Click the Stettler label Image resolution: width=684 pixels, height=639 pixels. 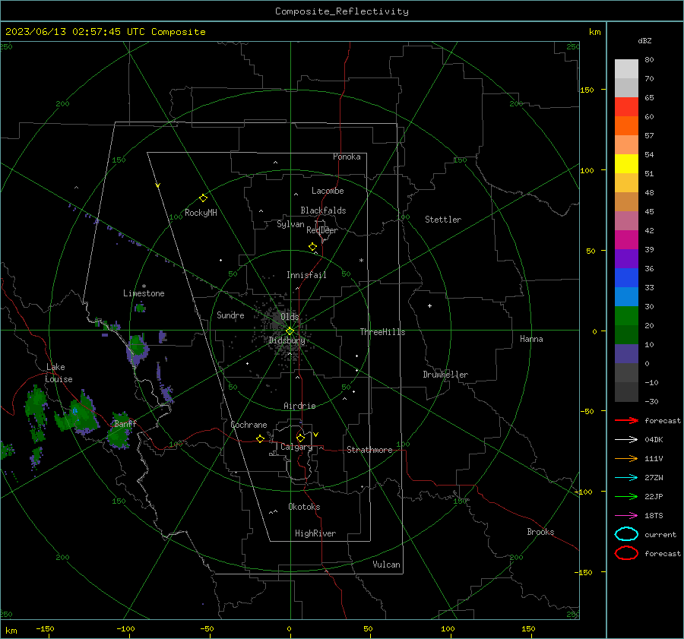(443, 220)
